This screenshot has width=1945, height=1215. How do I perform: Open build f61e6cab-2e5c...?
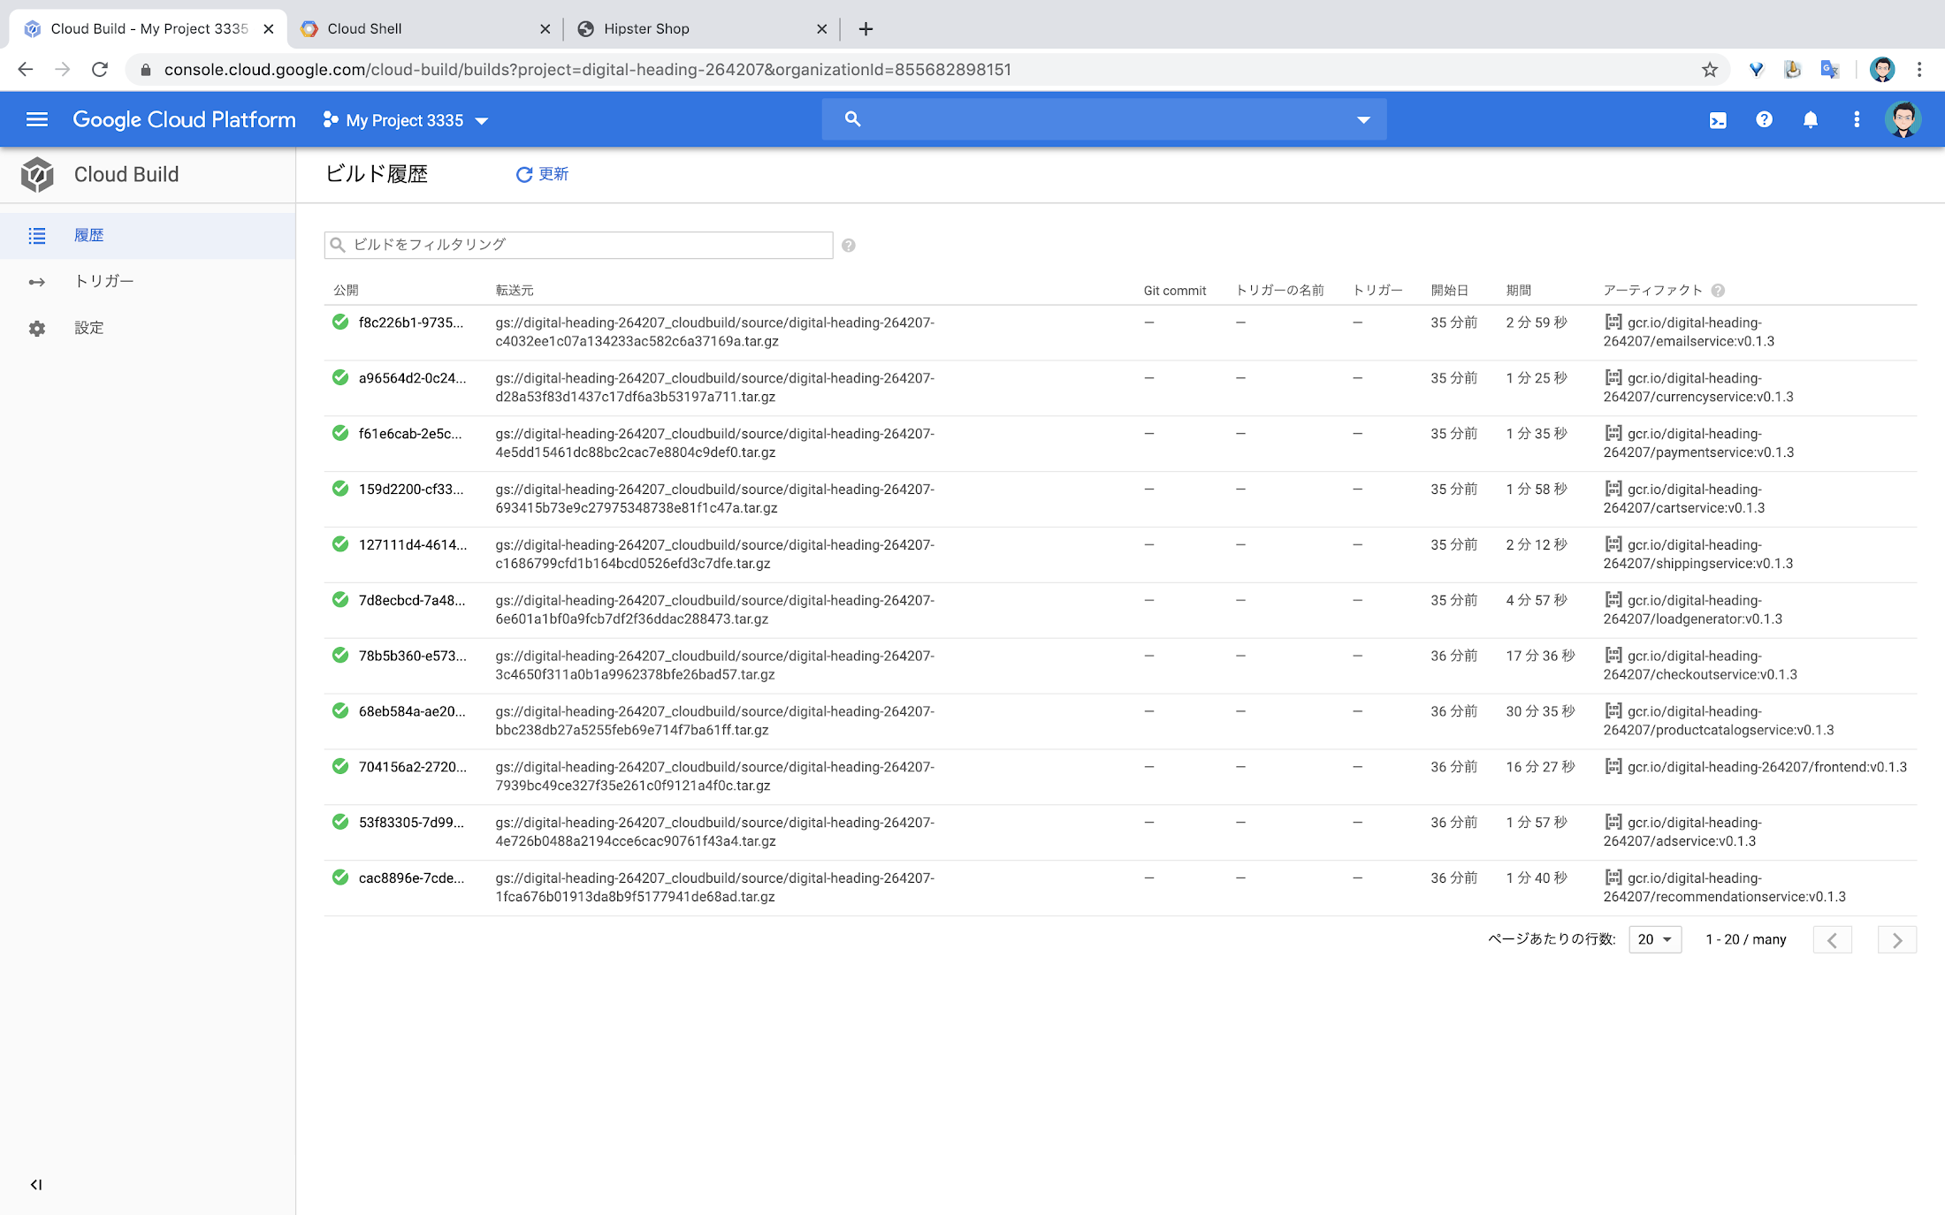[410, 434]
